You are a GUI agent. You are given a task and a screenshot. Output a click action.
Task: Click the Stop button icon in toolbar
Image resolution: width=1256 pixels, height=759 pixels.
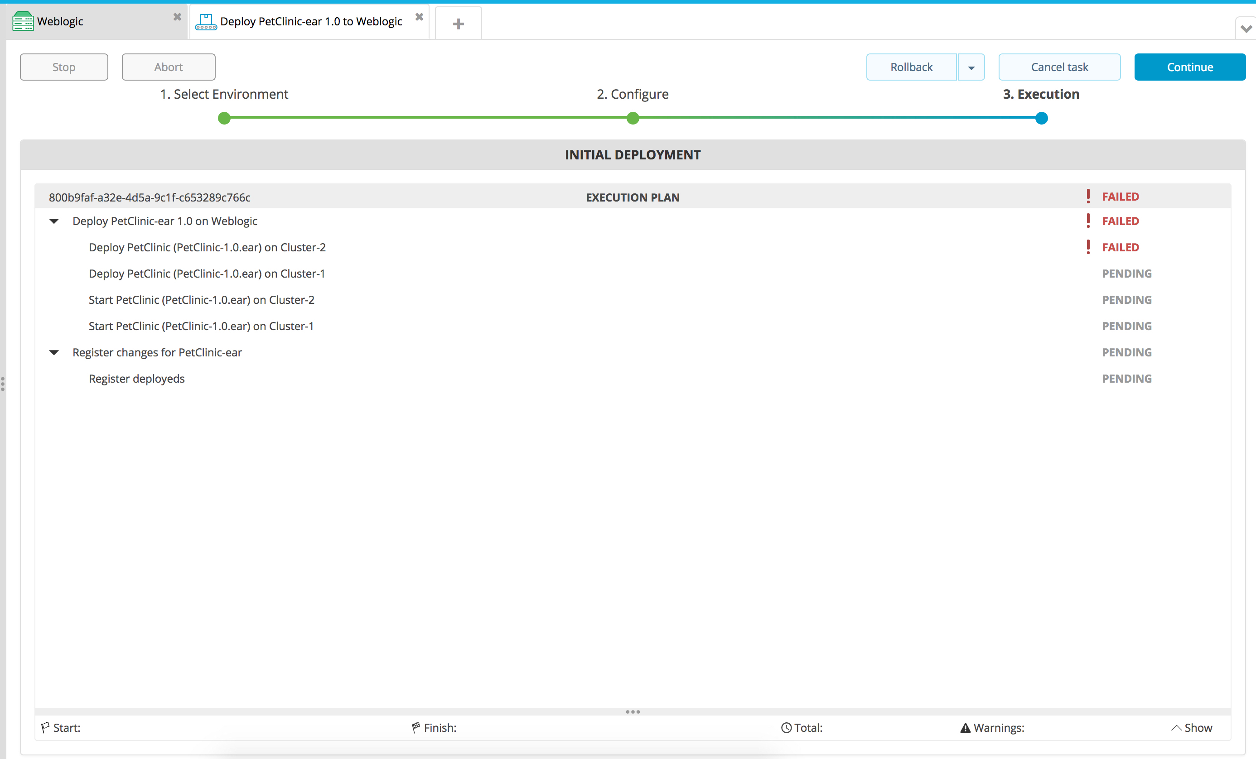(x=64, y=67)
